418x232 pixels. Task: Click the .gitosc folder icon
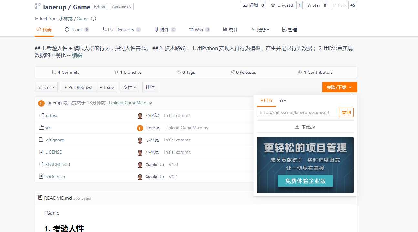[41, 115]
